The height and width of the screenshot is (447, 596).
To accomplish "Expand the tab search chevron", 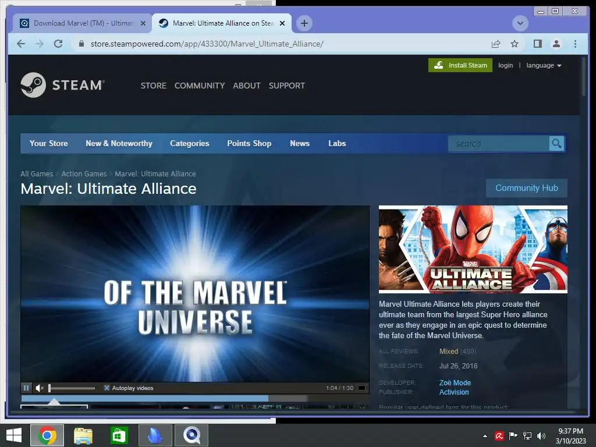I will (520, 23).
